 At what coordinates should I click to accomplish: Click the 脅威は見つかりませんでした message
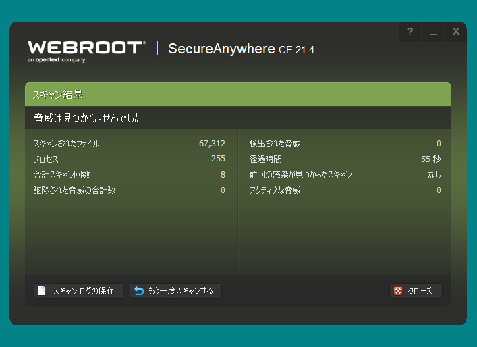click(88, 117)
